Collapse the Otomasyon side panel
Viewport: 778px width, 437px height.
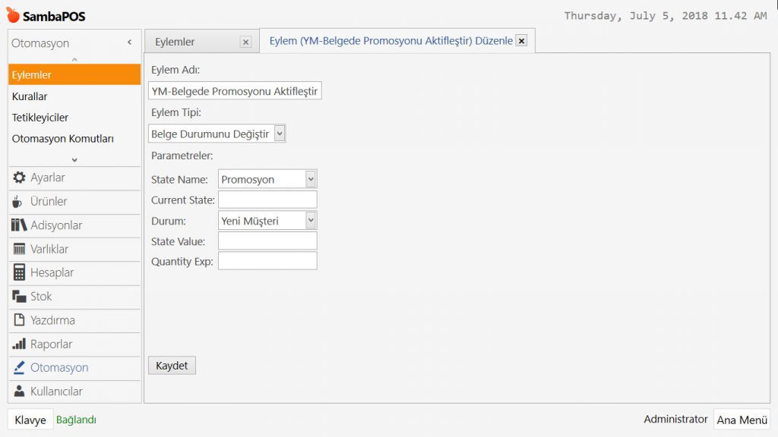tap(129, 43)
